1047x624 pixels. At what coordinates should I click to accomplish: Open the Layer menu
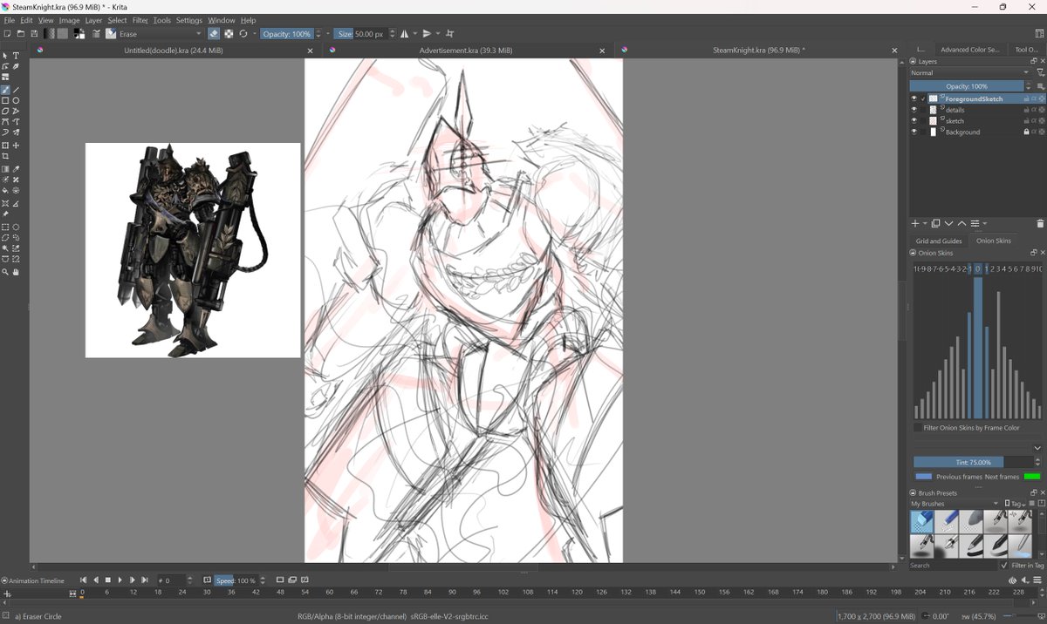[93, 20]
